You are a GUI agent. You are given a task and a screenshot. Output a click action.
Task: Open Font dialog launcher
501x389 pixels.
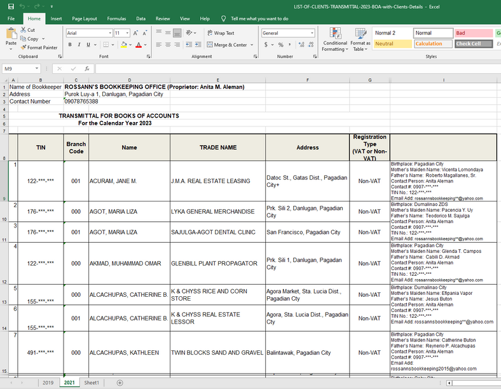(148, 57)
